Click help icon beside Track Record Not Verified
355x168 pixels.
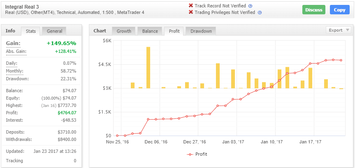251,6
